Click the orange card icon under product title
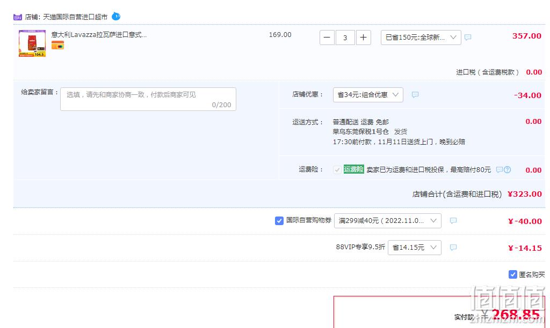This screenshot has height=328, width=550. click(x=57, y=45)
